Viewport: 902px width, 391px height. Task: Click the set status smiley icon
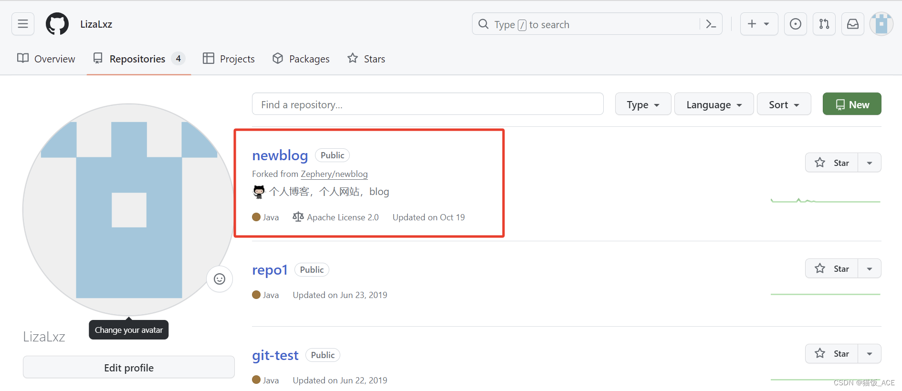click(220, 279)
